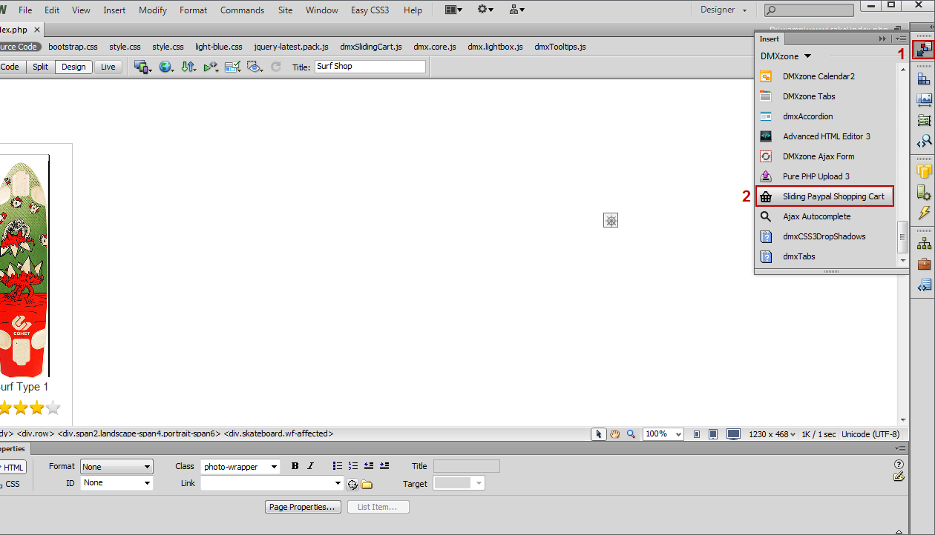935x535 pixels.
Task: Click the Text Outdent icon
Action: (x=369, y=466)
